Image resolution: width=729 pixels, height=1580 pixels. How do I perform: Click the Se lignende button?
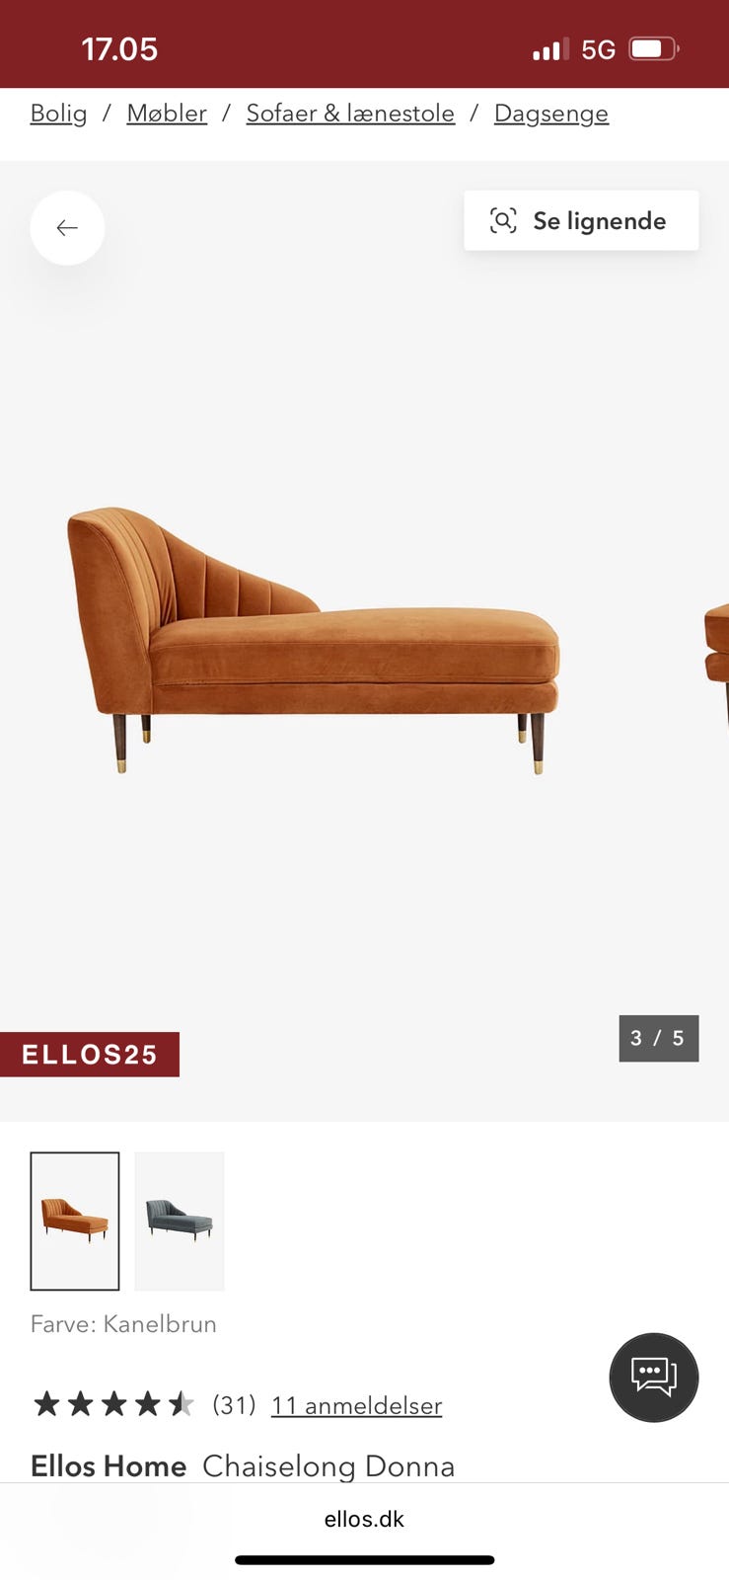581,220
